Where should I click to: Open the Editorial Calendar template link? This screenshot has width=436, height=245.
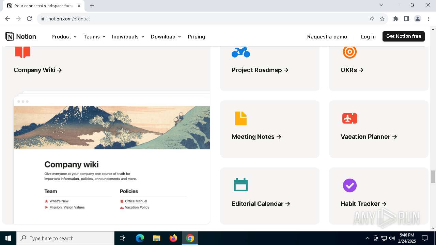(x=261, y=204)
